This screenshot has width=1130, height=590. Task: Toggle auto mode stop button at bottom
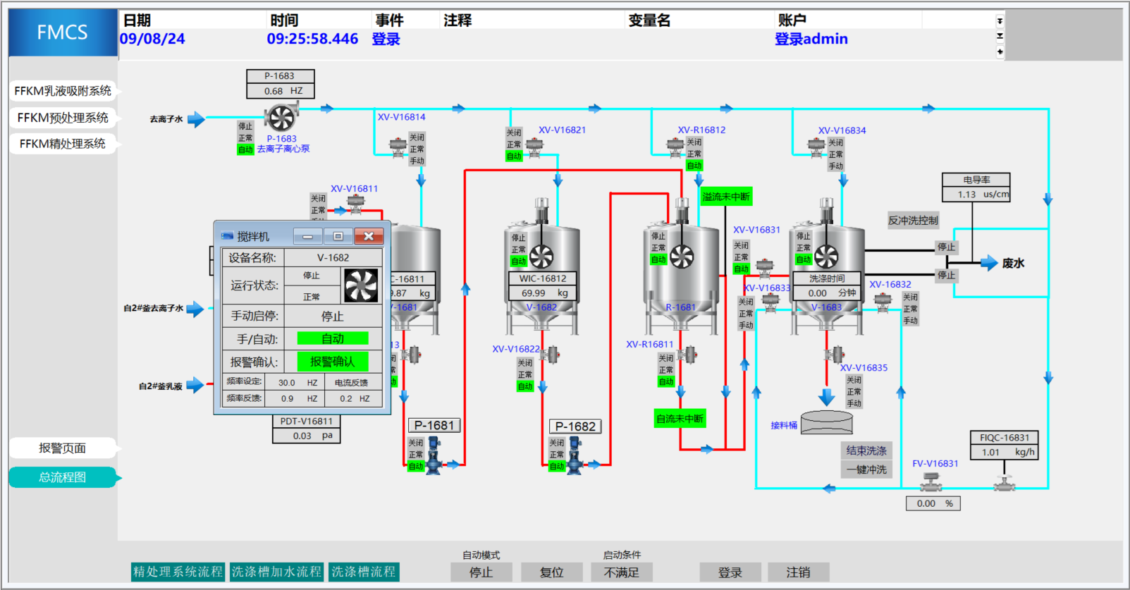481,572
